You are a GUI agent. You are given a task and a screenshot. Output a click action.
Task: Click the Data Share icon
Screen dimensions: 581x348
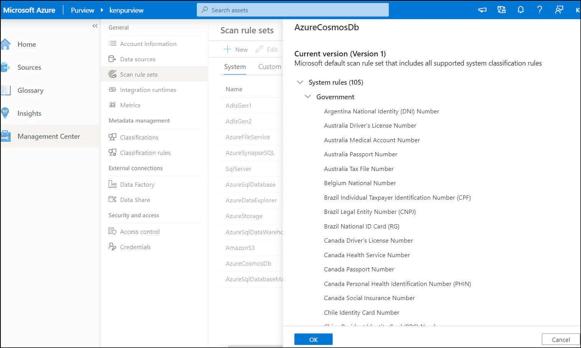[112, 200]
